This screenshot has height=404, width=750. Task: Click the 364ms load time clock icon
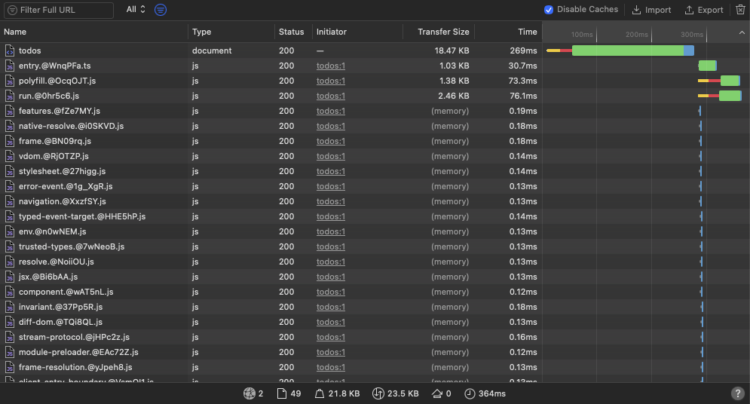[x=470, y=393]
